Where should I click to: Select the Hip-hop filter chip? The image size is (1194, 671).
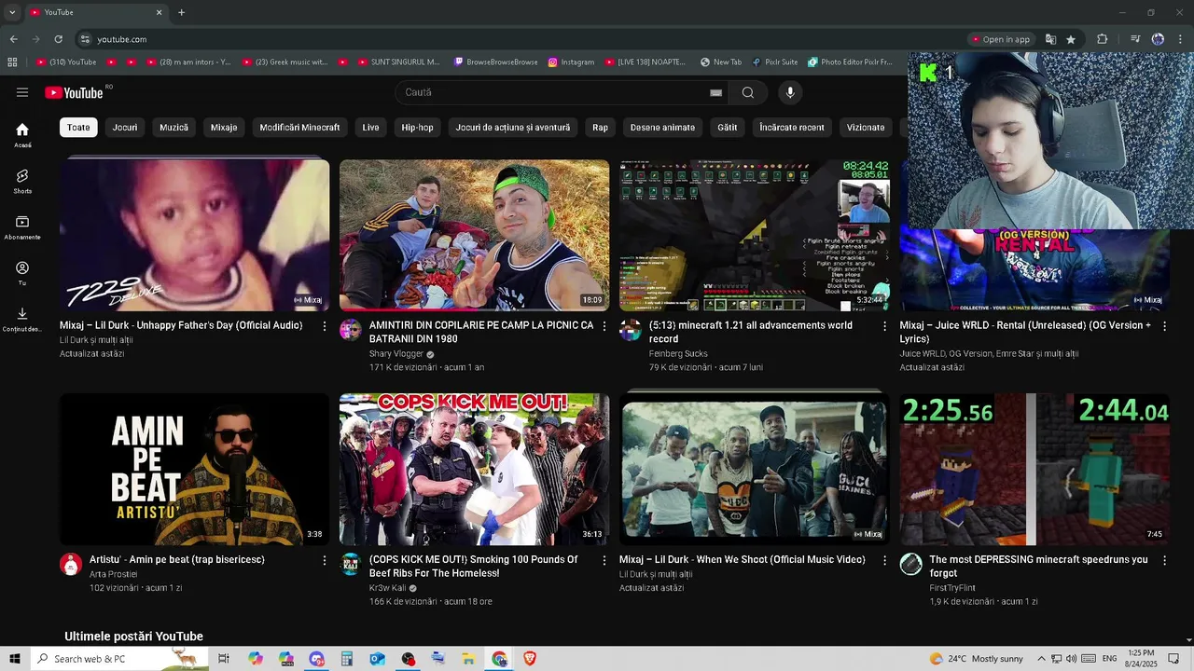pyautogui.click(x=417, y=128)
